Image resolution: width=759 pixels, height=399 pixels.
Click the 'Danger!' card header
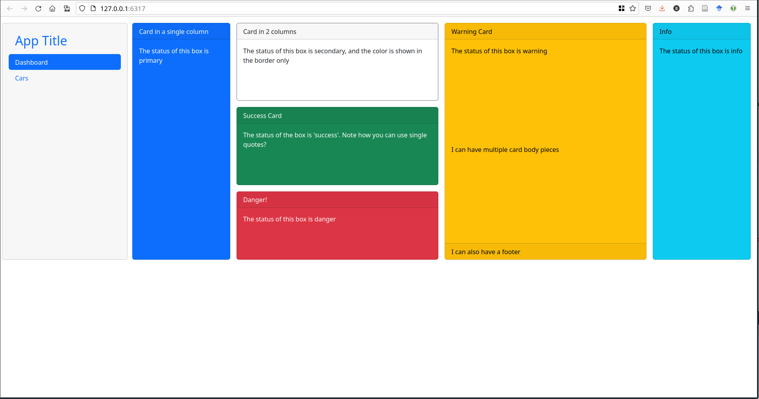tap(337, 200)
